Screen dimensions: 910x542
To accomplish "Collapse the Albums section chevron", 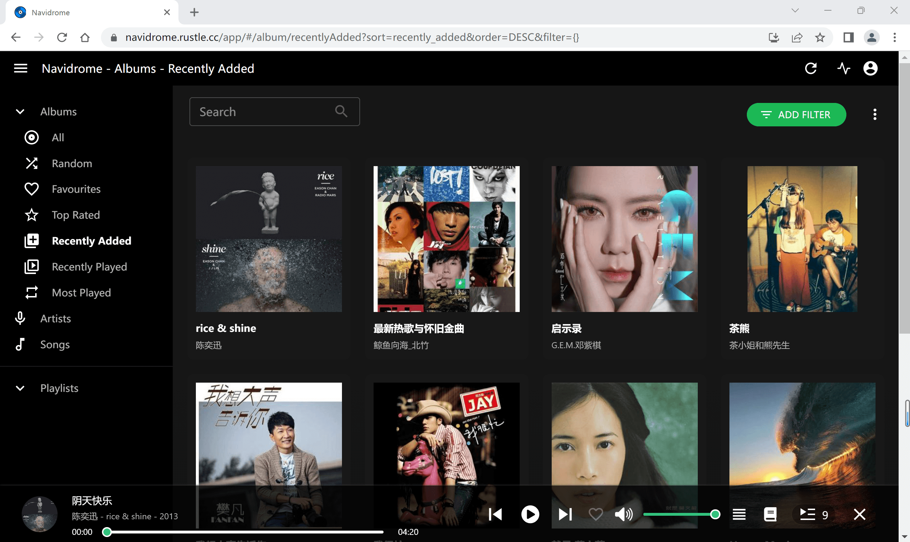I will (x=20, y=111).
